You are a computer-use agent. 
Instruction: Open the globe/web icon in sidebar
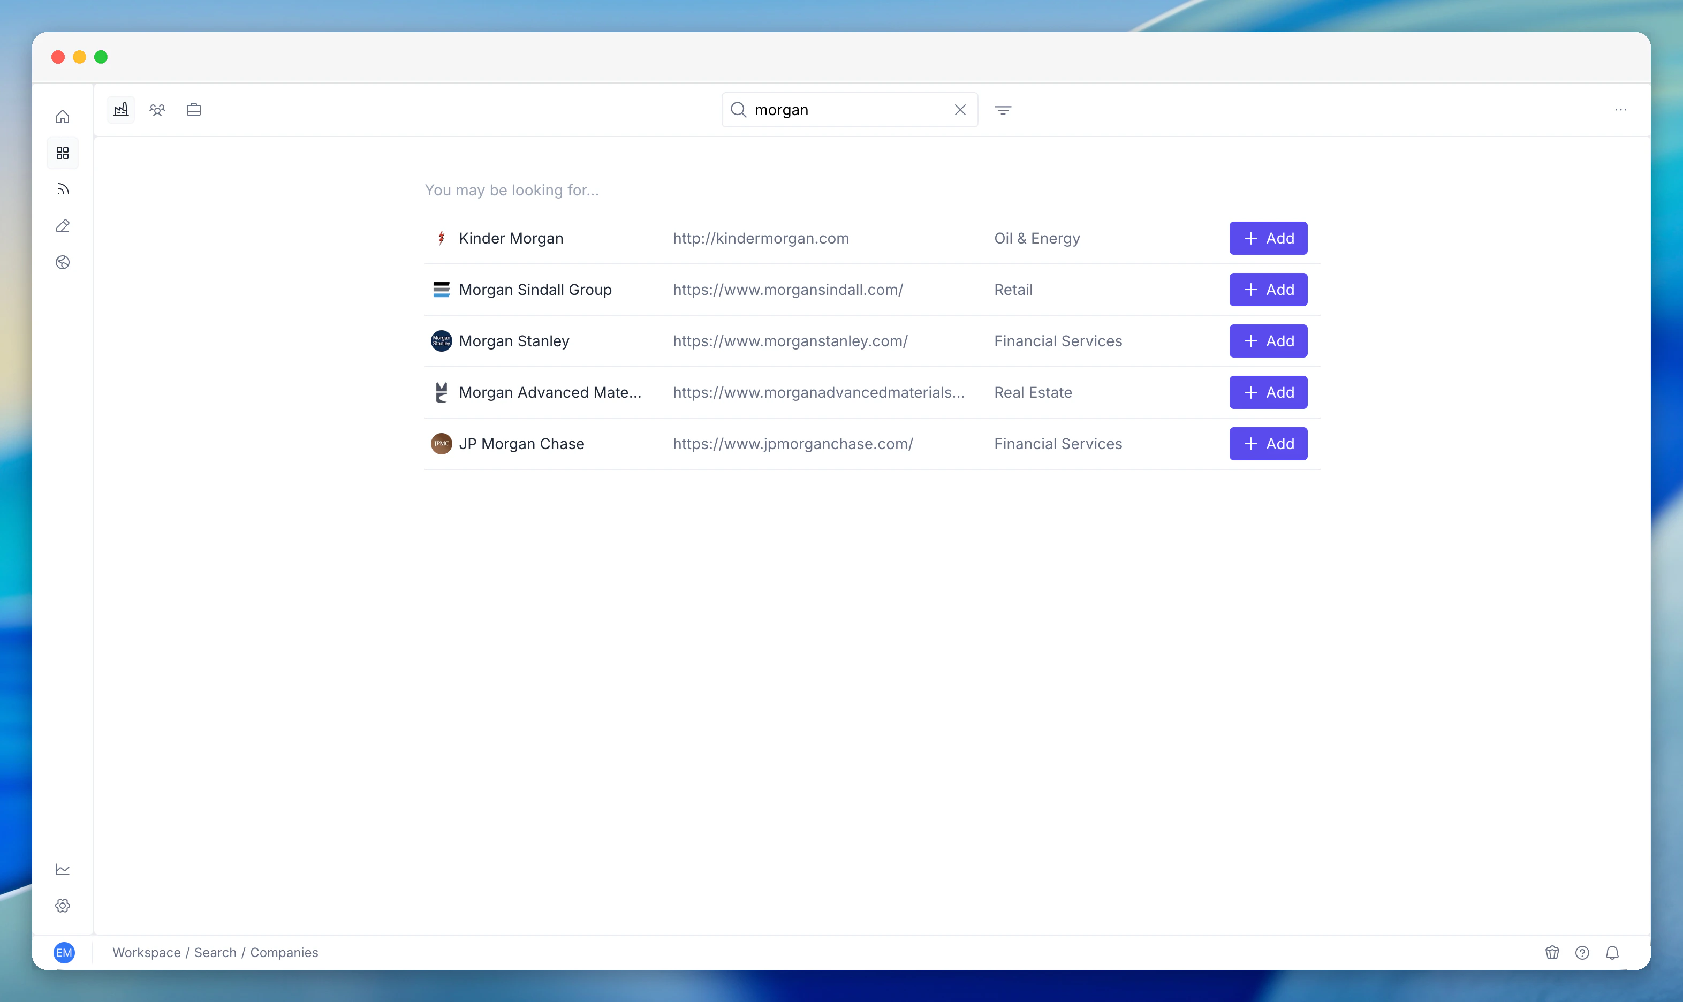[x=62, y=263]
